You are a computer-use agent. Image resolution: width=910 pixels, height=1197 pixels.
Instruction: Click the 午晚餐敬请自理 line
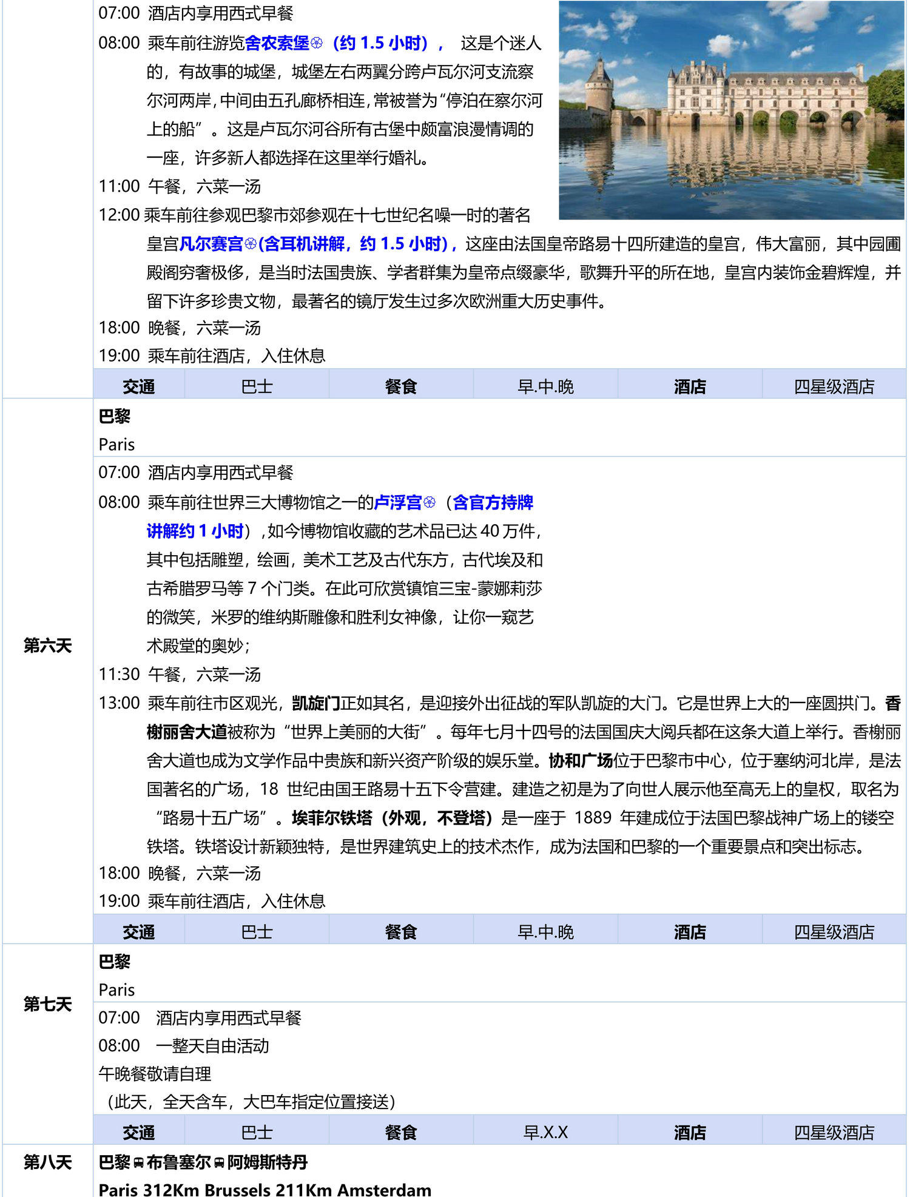click(155, 1074)
